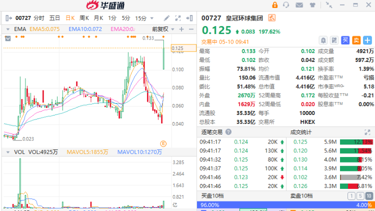375x211 pixels.
Task: Click the MAVOL10:1270万 label
Action: (x=139, y=152)
